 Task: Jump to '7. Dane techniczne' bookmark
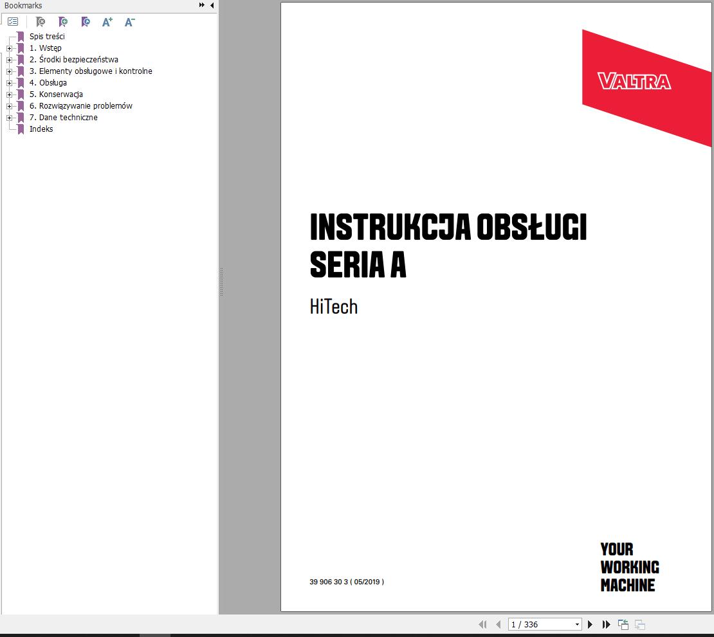pyautogui.click(x=63, y=118)
